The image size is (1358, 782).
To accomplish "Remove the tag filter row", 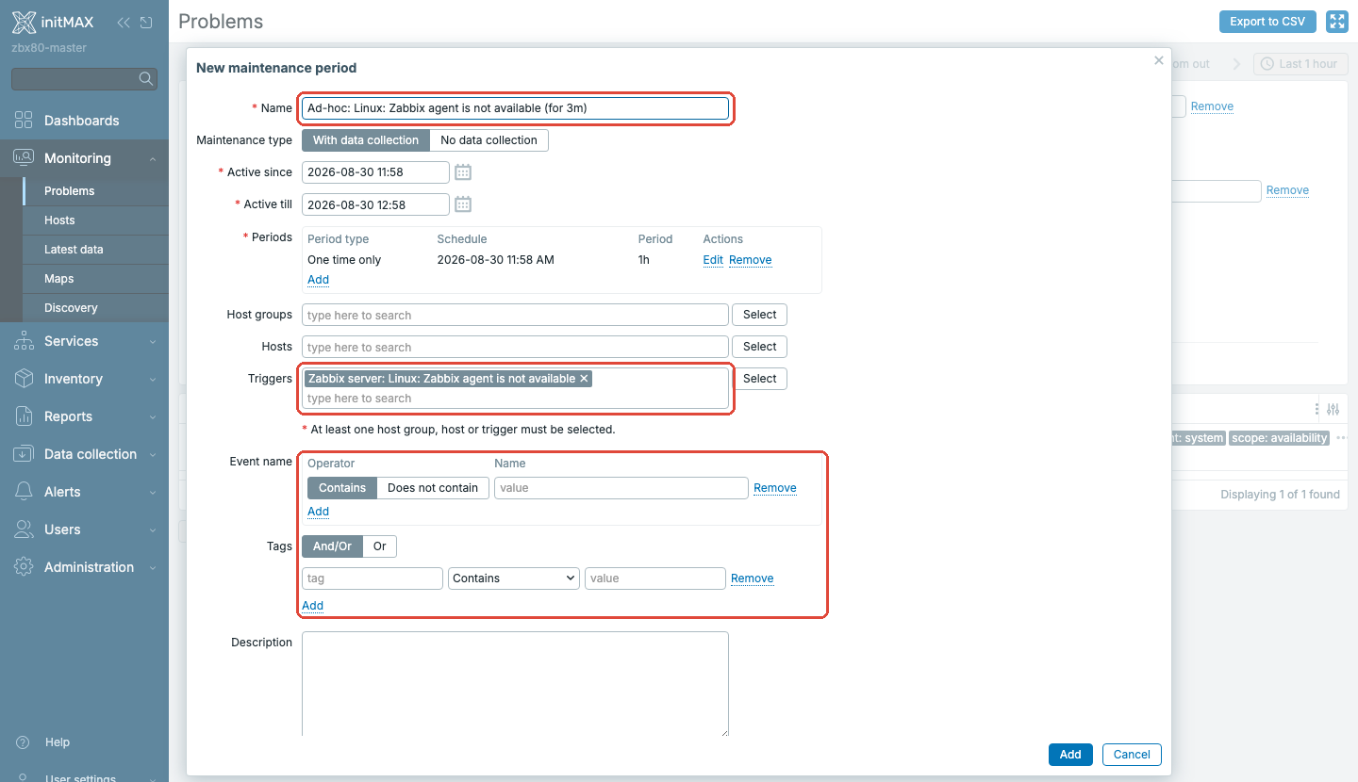I will [753, 578].
